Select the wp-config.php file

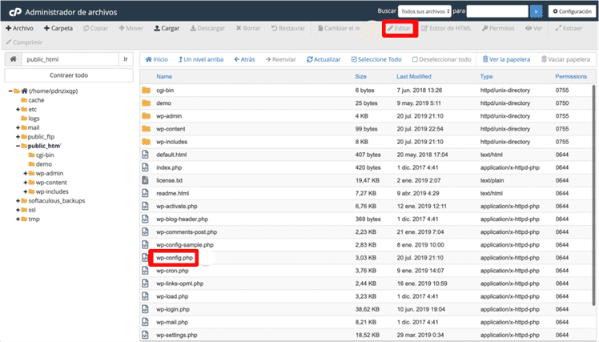tap(175, 258)
